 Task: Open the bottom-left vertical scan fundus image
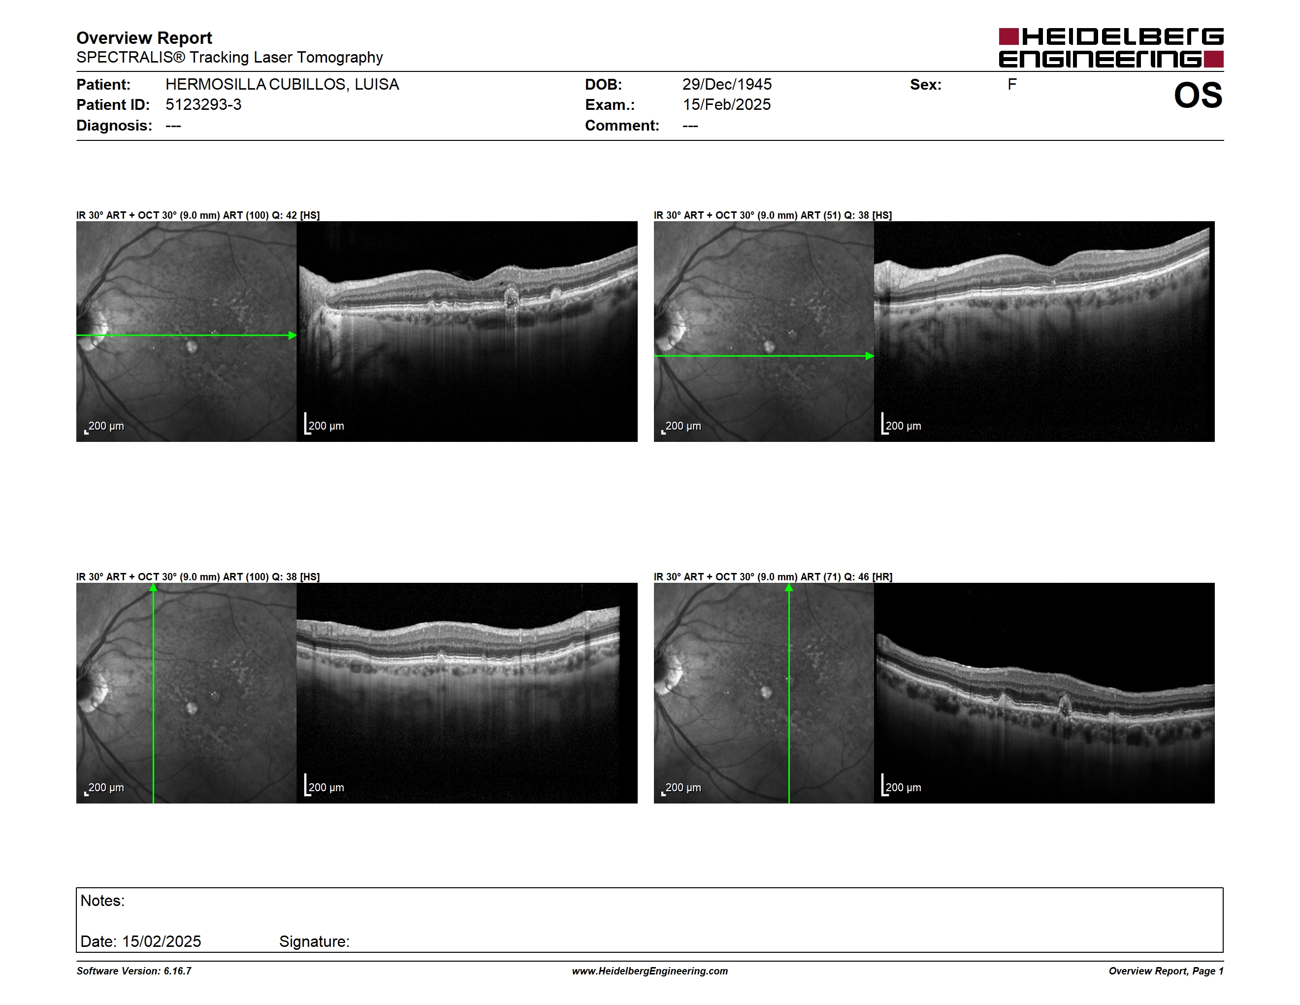coord(186,693)
